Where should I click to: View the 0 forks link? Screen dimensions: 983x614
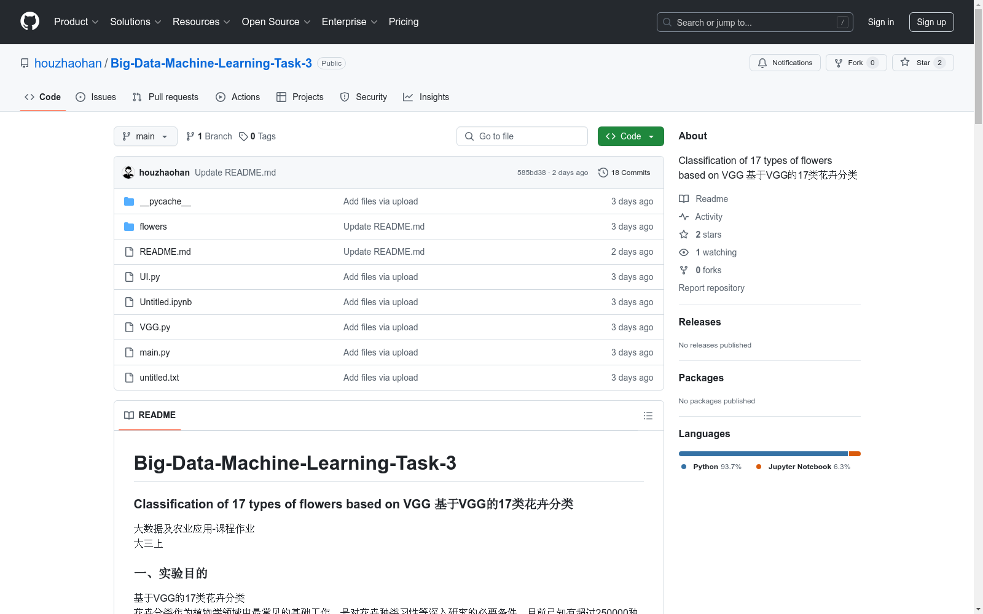[x=700, y=270]
